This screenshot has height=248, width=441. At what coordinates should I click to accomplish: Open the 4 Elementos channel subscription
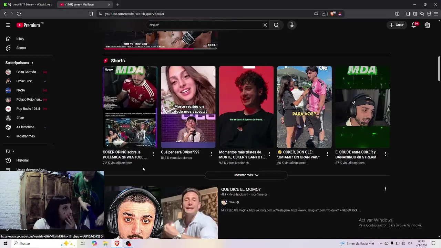26,127
